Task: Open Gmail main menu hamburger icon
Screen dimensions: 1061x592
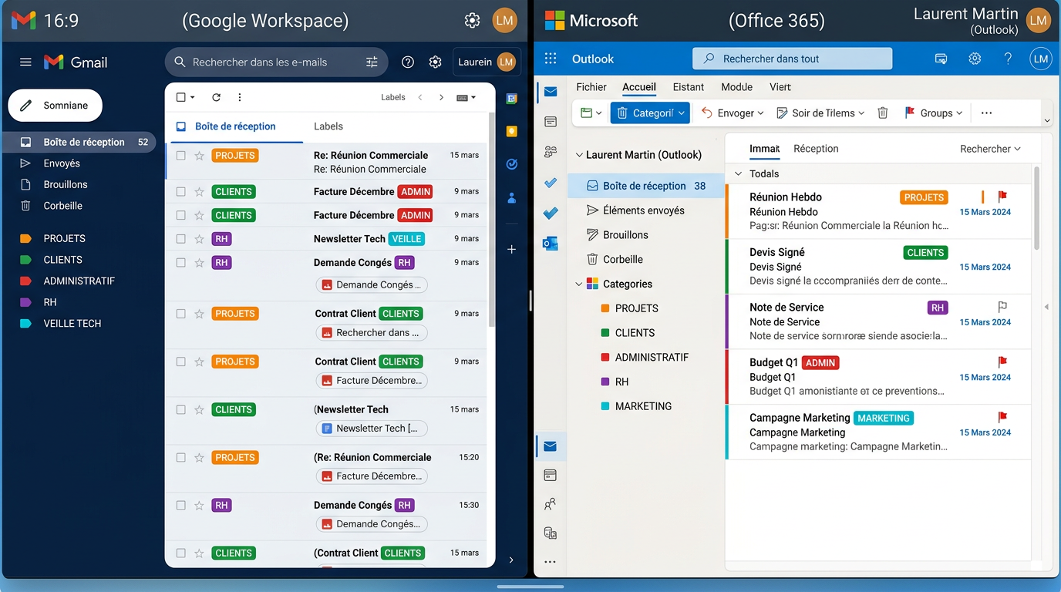Action: [25, 62]
